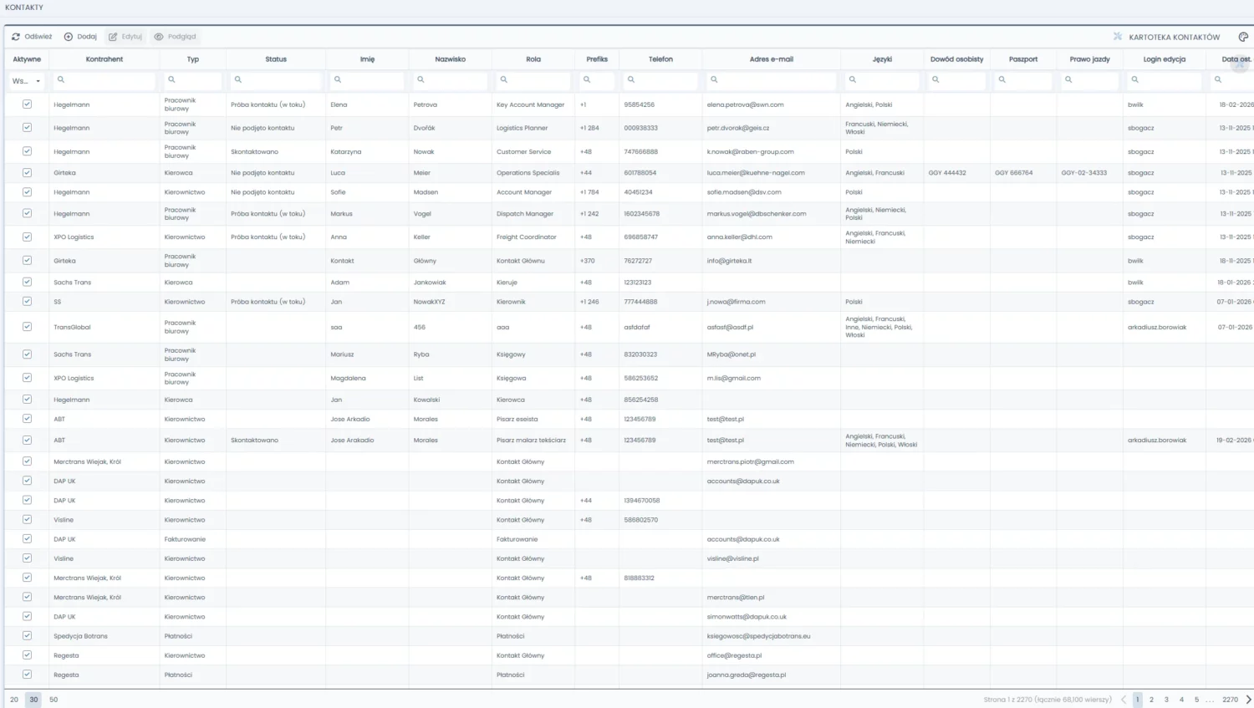1254x708 pixels.
Task: Go to last page 2270
Action: (x=1230, y=700)
